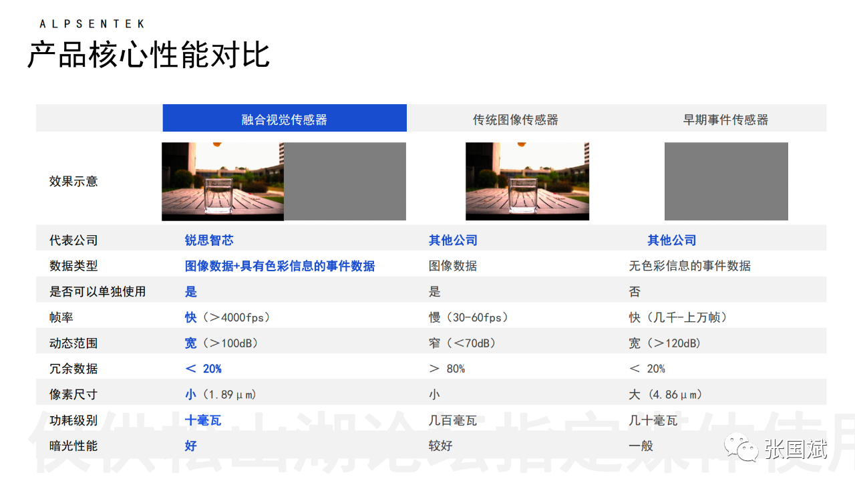
Task: Click the 张国斌 author name watermark
Action: pos(795,448)
